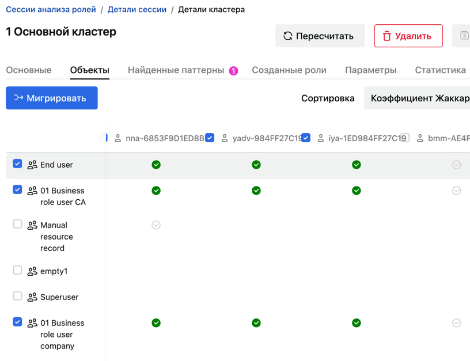The width and height of the screenshot is (470, 361).
Task: Open the Детали сессии breadcrumb link
Action: [x=137, y=10]
